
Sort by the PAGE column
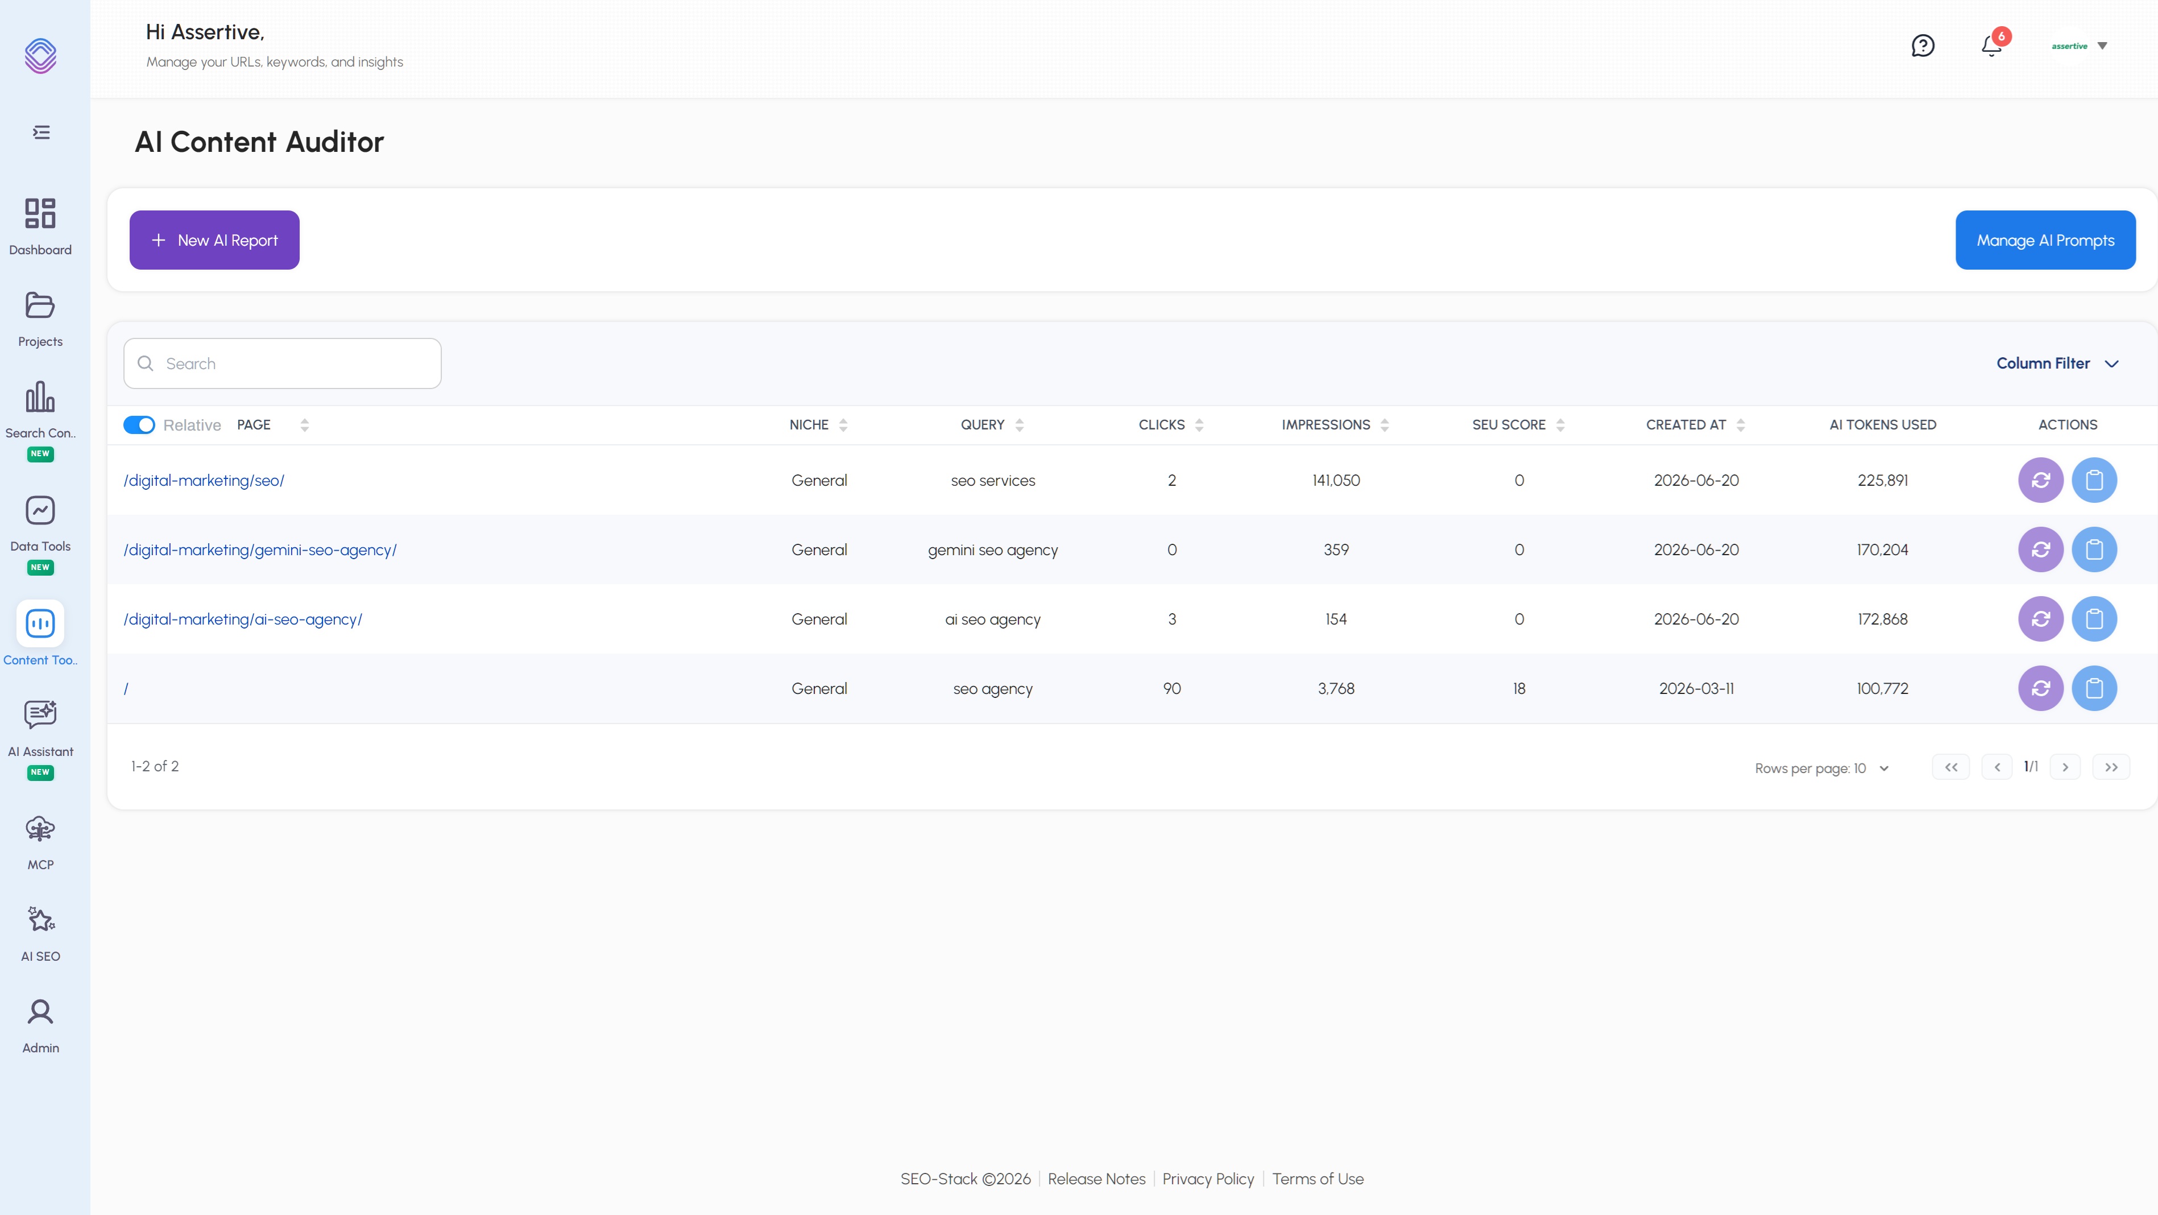[305, 425]
